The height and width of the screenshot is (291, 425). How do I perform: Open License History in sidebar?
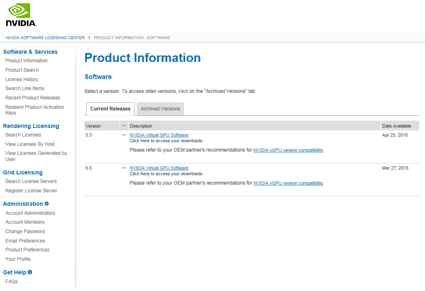click(x=22, y=79)
